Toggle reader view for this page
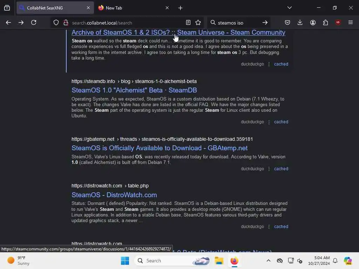 pos(188,22)
